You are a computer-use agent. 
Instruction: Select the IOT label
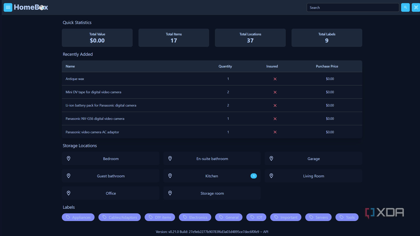point(256,217)
